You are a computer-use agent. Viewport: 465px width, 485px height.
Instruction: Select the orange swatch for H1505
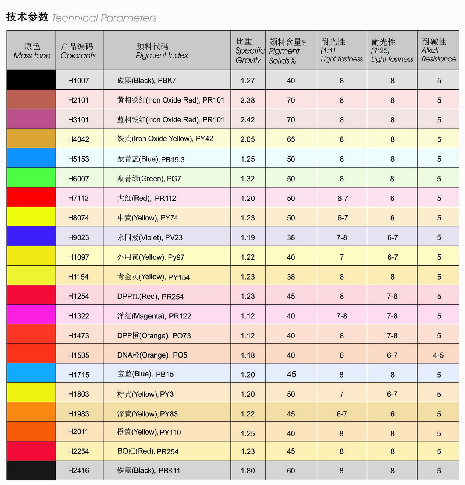pos(31,354)
